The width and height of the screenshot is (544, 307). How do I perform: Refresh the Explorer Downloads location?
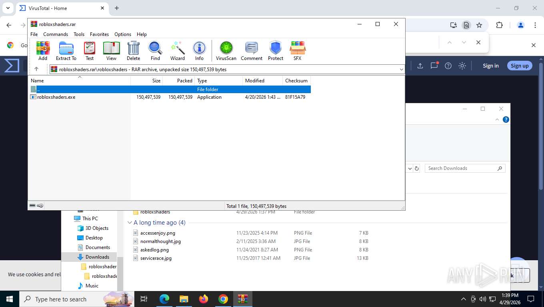click(417, 168)
